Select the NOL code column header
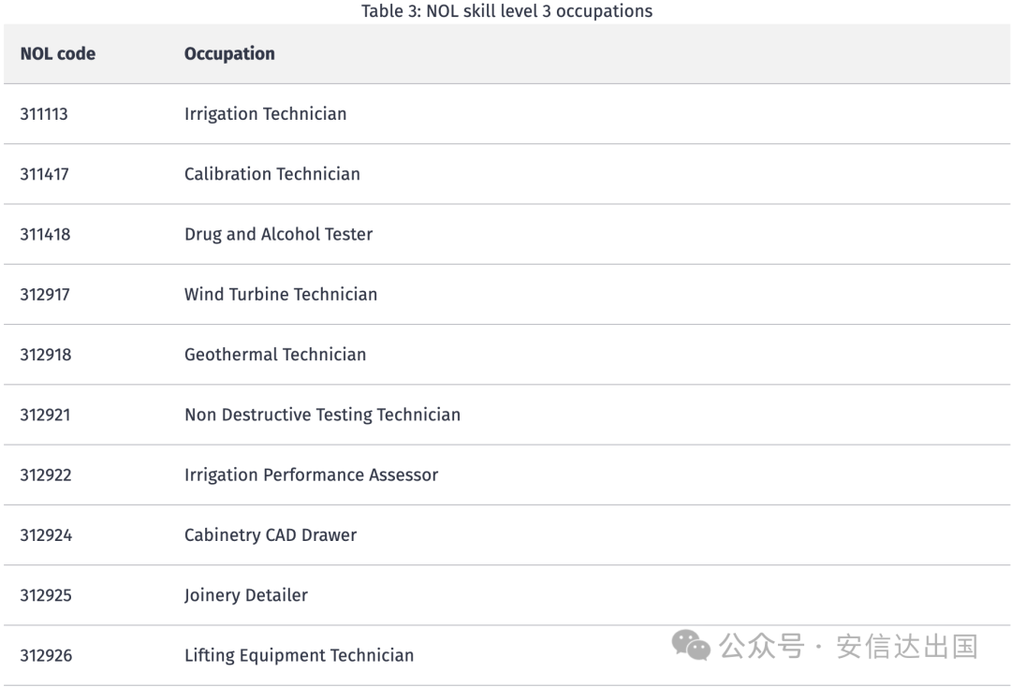This screenshot has width=1011, height=687. point(58,53)
